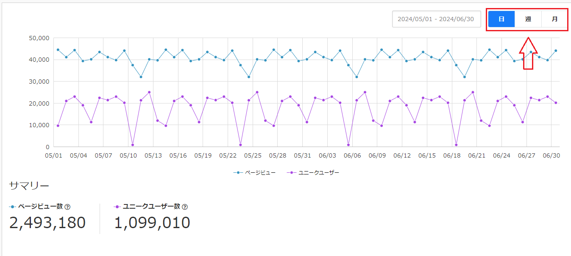Screen dimensions: 571x256
Task: Click the 05/31 x-axis date label
Action: [x=303, y=155]
